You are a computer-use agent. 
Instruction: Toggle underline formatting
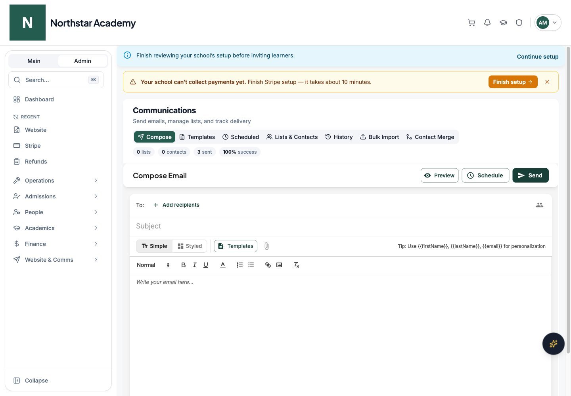tap(205, 265)
